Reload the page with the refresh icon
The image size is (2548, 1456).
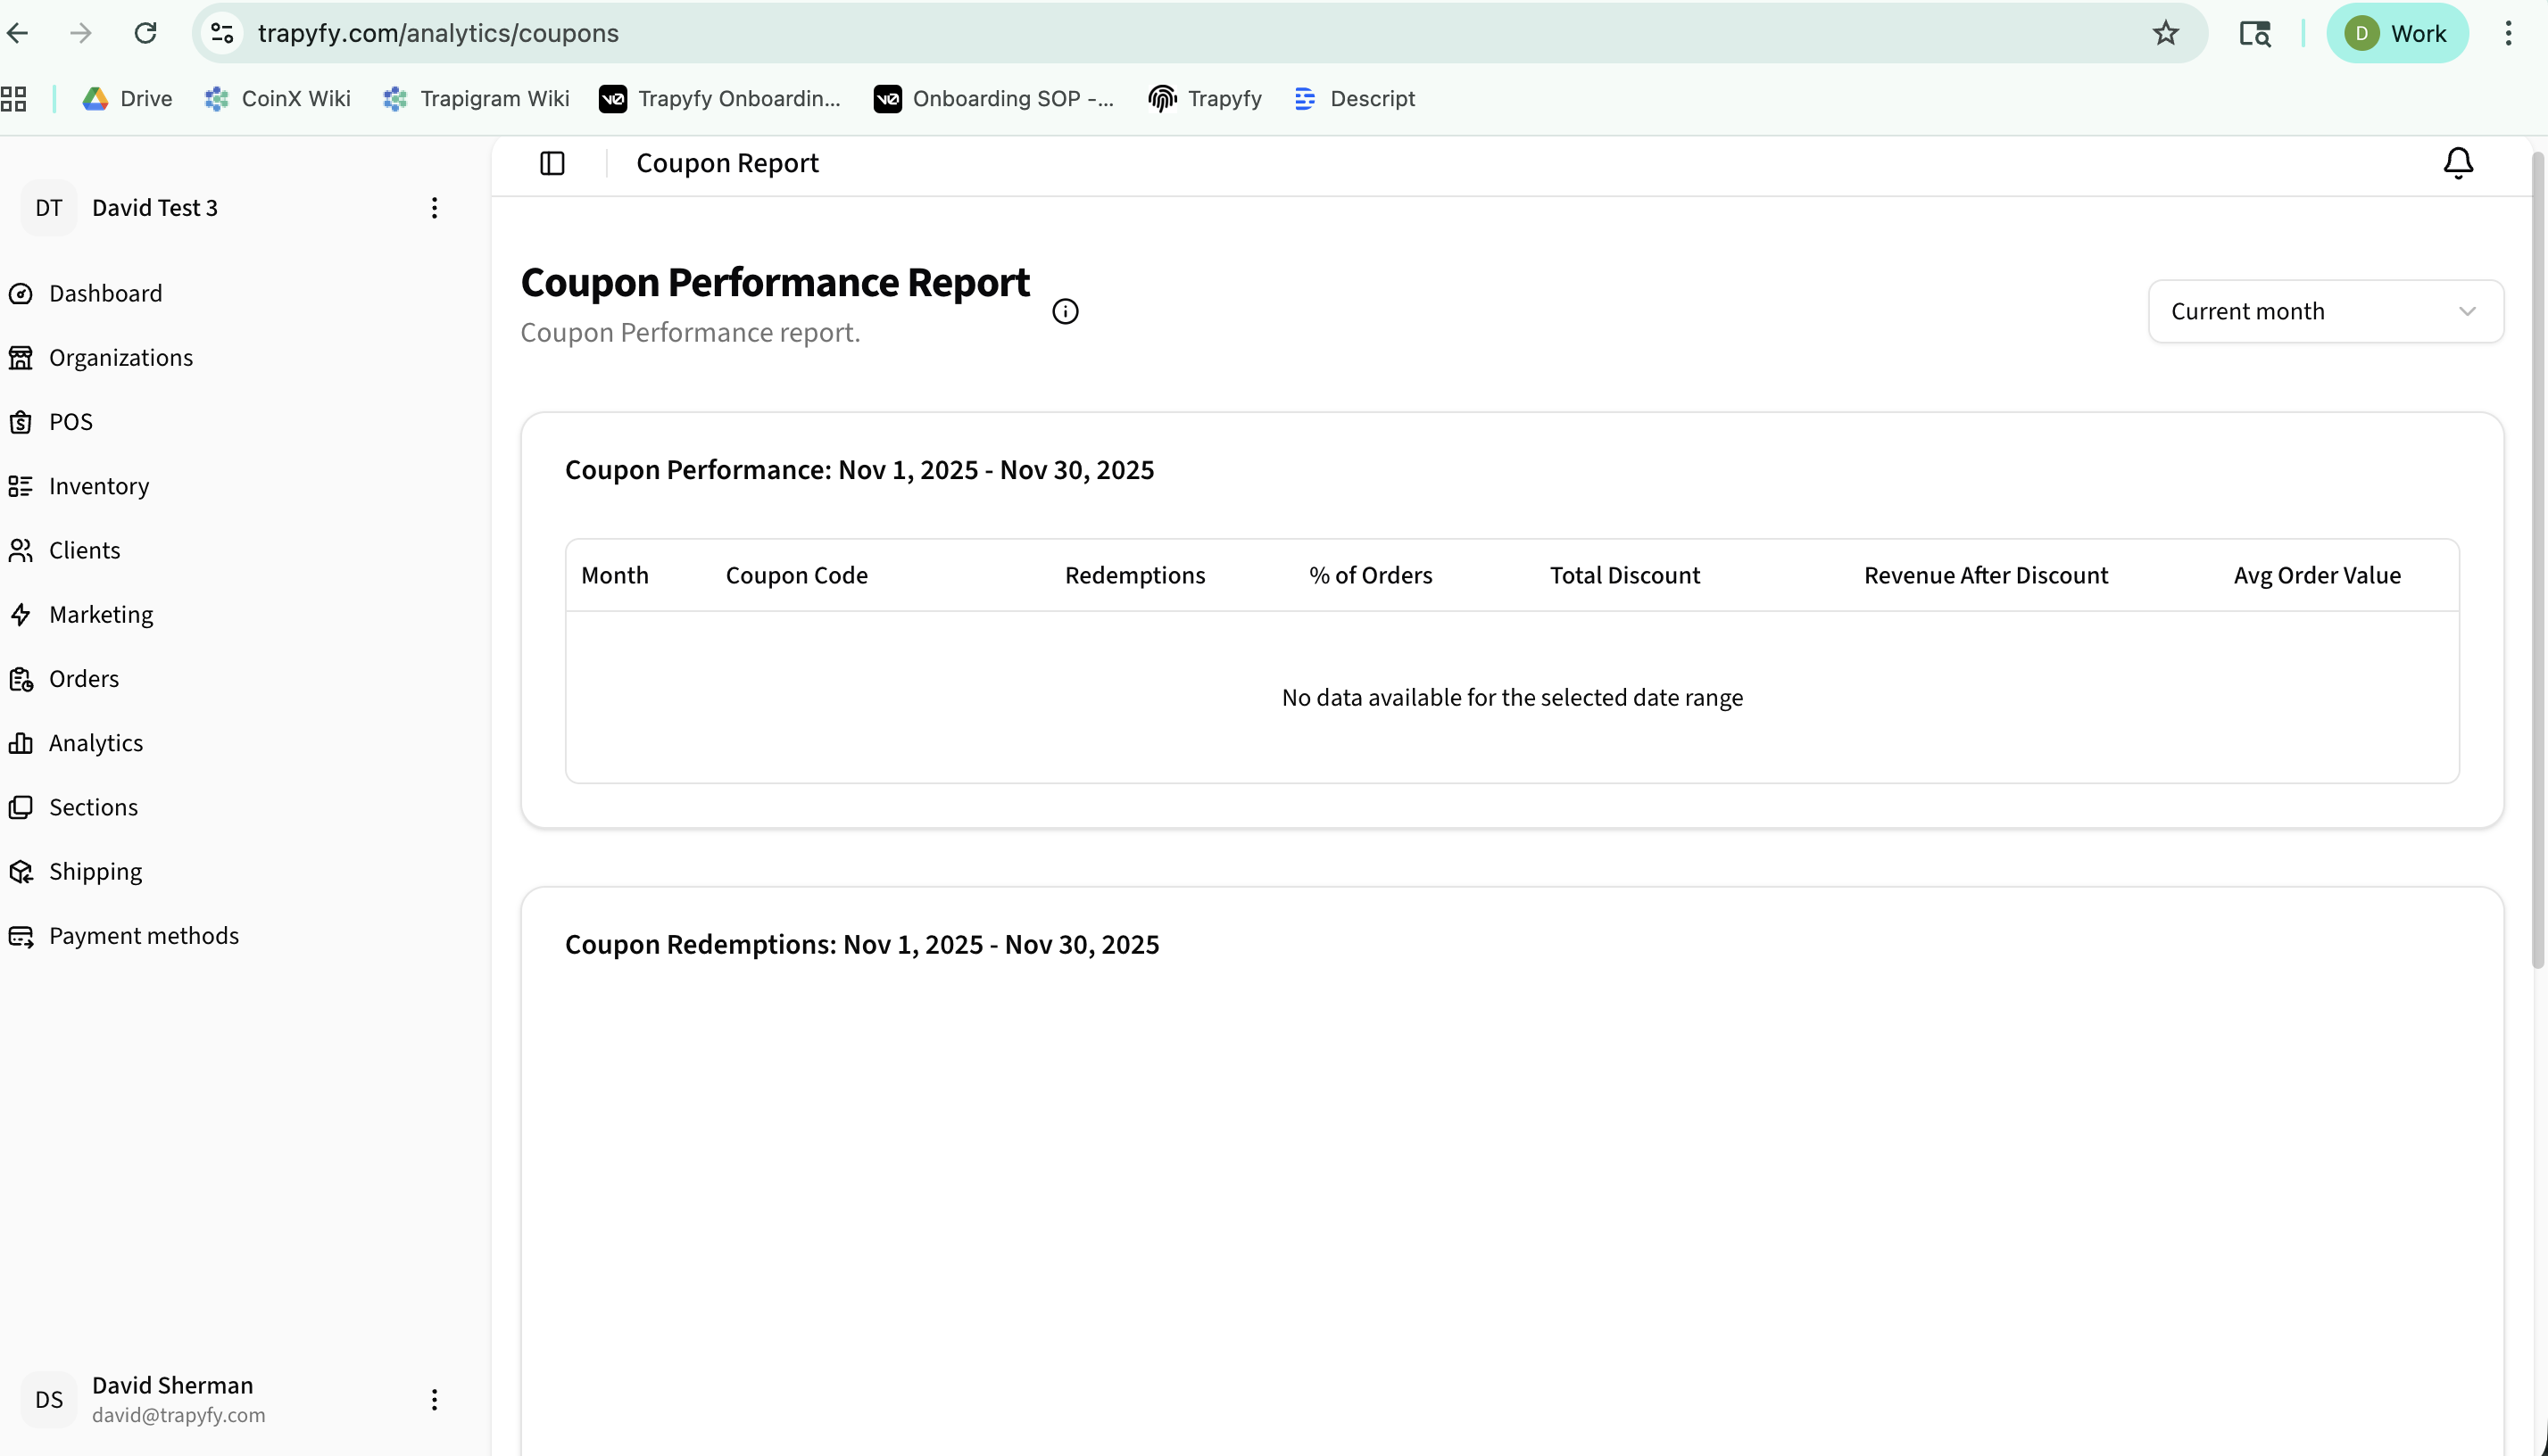pyautogui.click(x=146, y=33)
